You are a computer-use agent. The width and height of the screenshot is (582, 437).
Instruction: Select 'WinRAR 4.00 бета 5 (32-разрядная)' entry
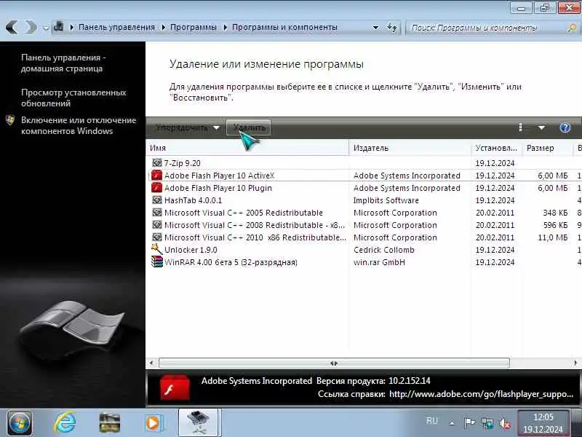(231, 262)
